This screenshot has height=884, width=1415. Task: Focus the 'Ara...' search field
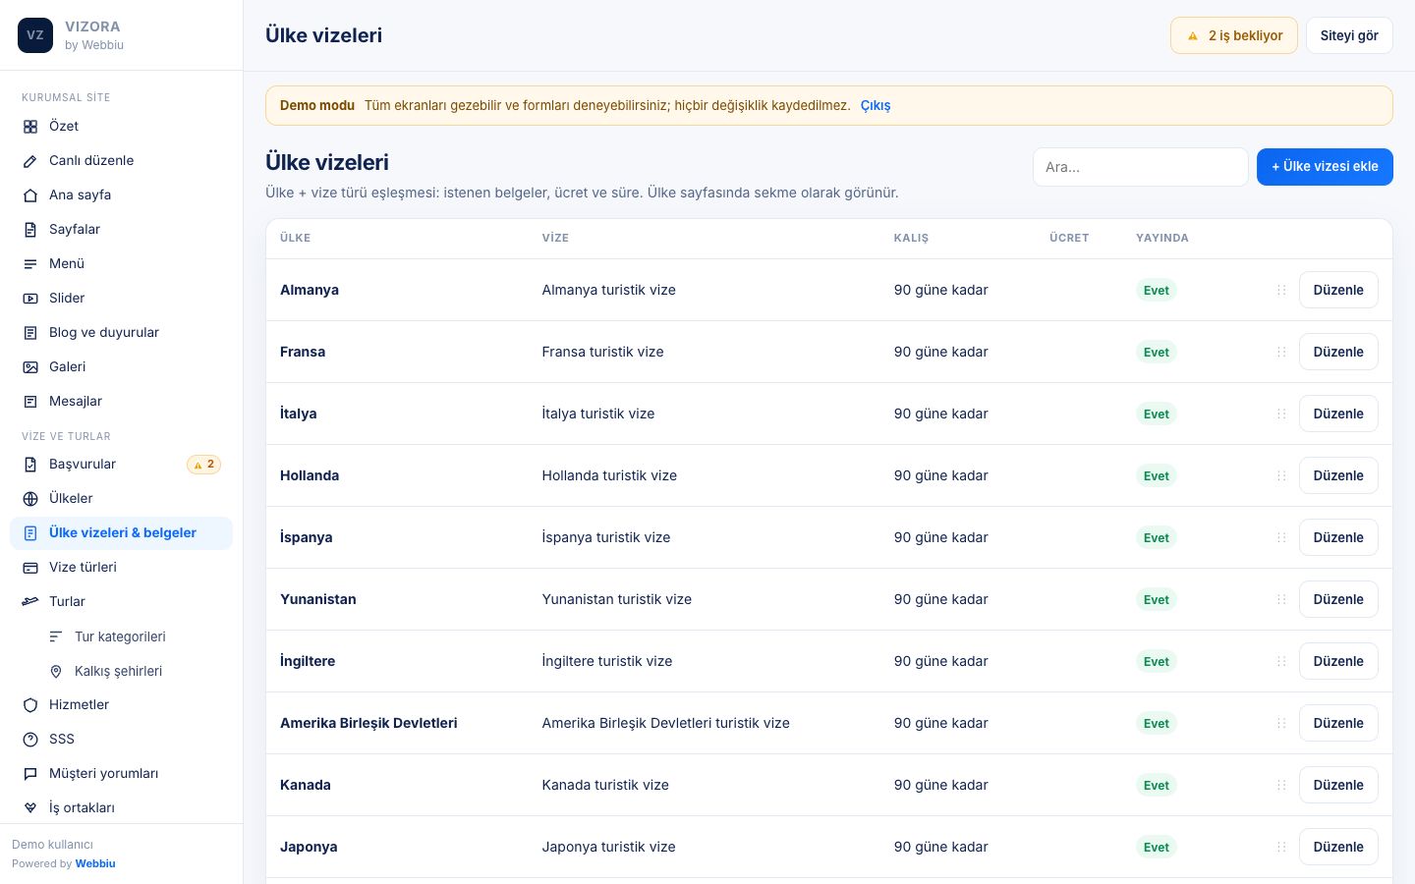[1141, 167]
